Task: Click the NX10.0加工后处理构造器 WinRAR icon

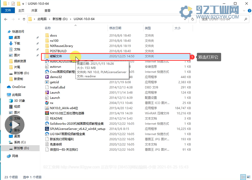Action: coord(47,113)
